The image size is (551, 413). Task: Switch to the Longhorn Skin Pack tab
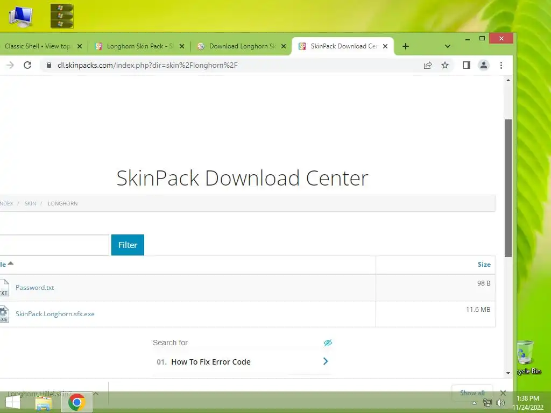click(139, 46)
